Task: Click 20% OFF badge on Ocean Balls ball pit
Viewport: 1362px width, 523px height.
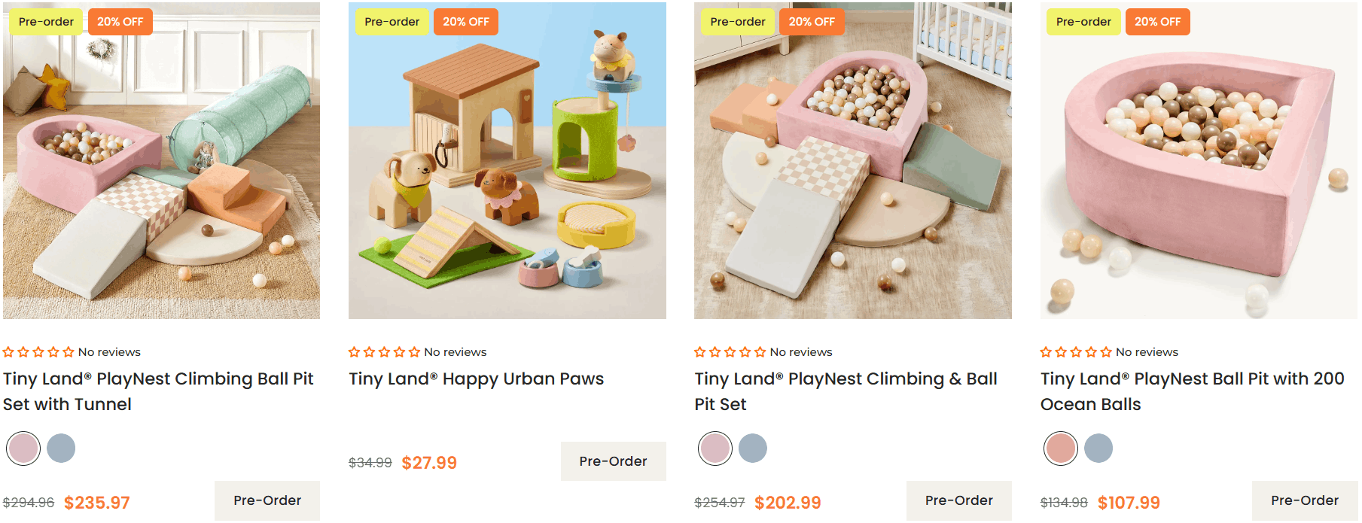Action: [1157, 22]
